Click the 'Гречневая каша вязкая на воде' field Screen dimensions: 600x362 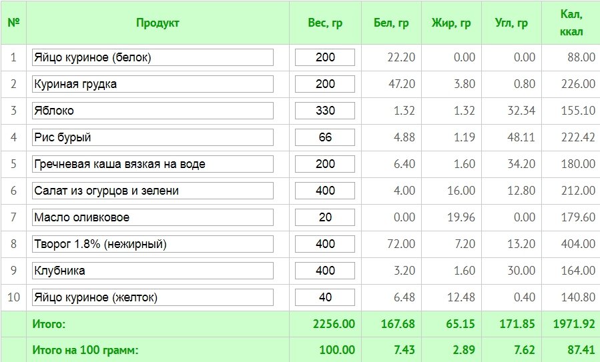[153, 164]
